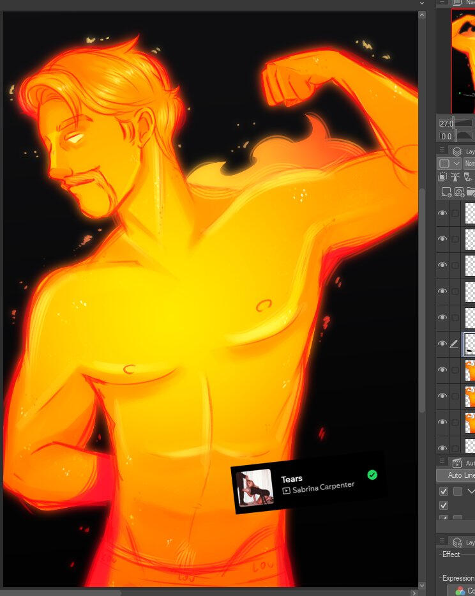
Task: Click the new vector layer icon
Action: click(458, 192)
